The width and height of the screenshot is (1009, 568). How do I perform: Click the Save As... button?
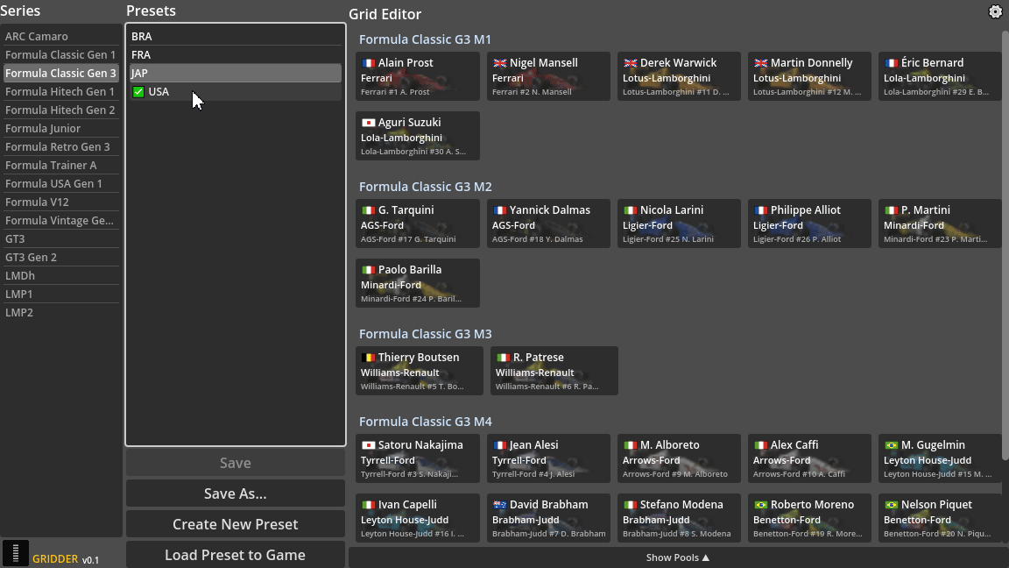(x=236, y=494)
